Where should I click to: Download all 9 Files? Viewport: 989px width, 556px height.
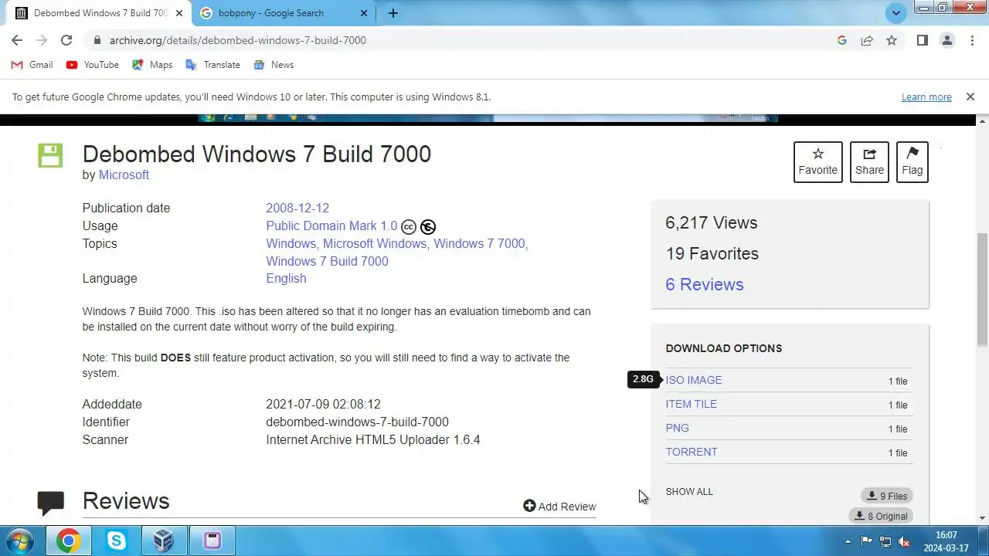tap(887, 496)
